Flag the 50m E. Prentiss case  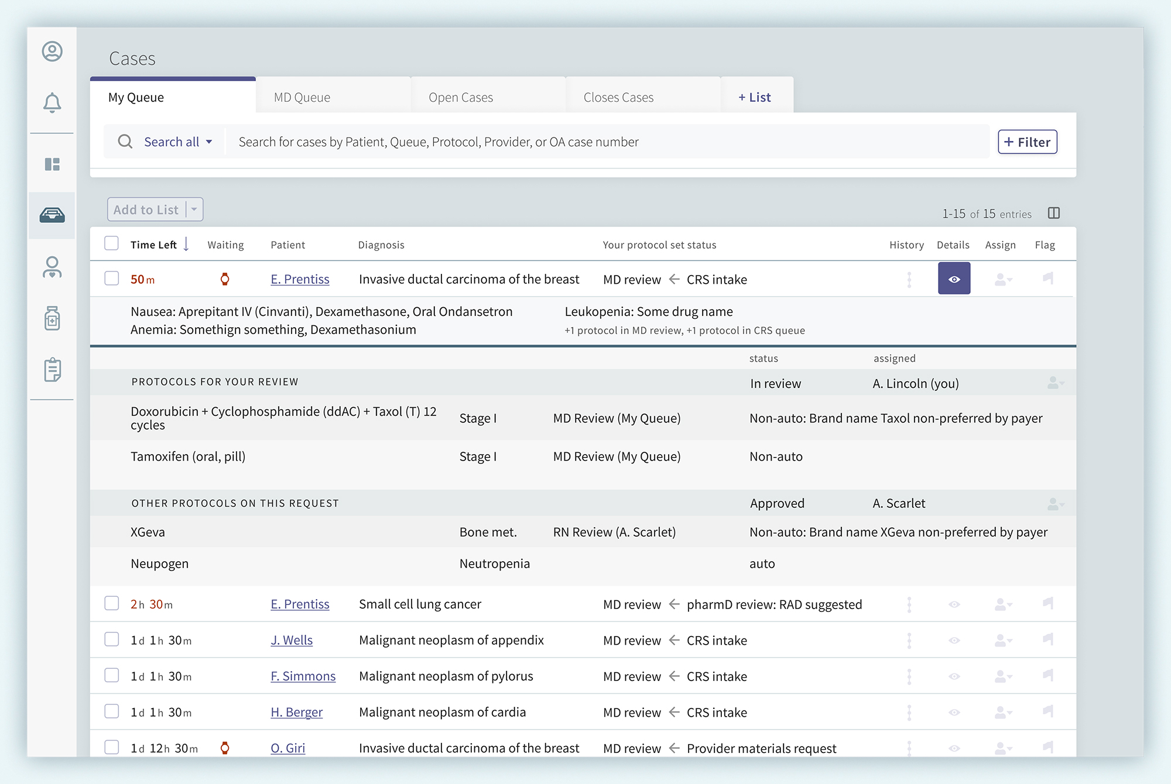tap(1048, 278)
